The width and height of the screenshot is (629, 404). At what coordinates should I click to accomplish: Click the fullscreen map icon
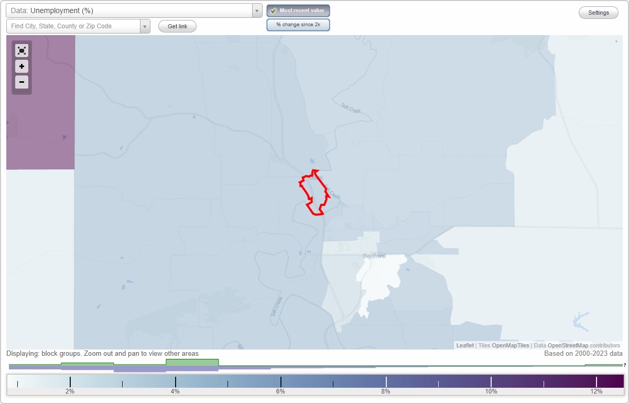click(x=21, y=50)
